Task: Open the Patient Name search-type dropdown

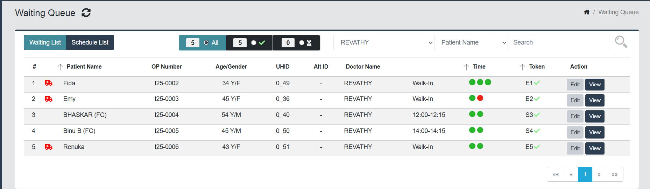Action: 471,42
